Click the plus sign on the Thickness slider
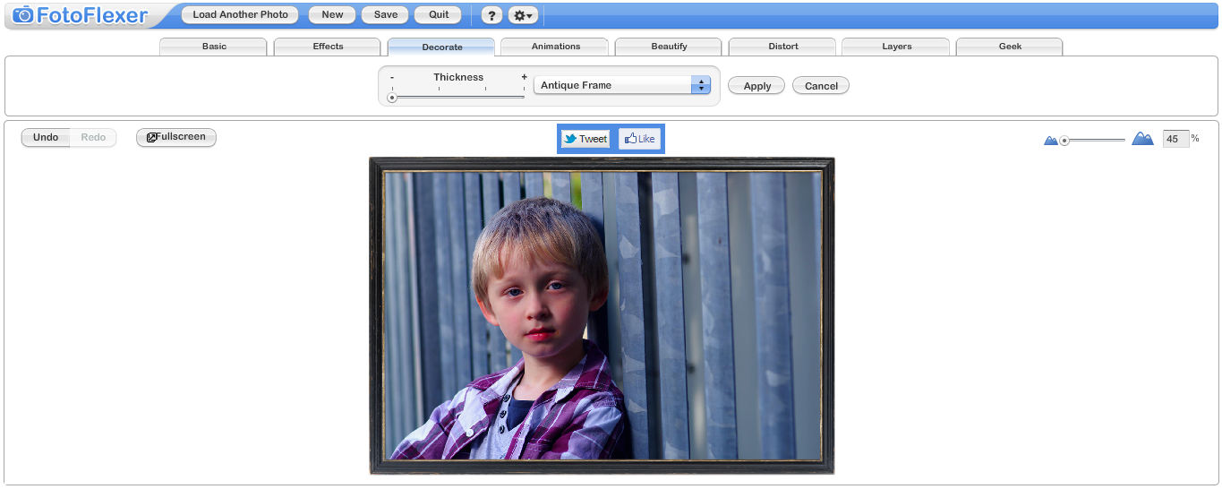Viewport: 1222px width, 489px height. 524,78
